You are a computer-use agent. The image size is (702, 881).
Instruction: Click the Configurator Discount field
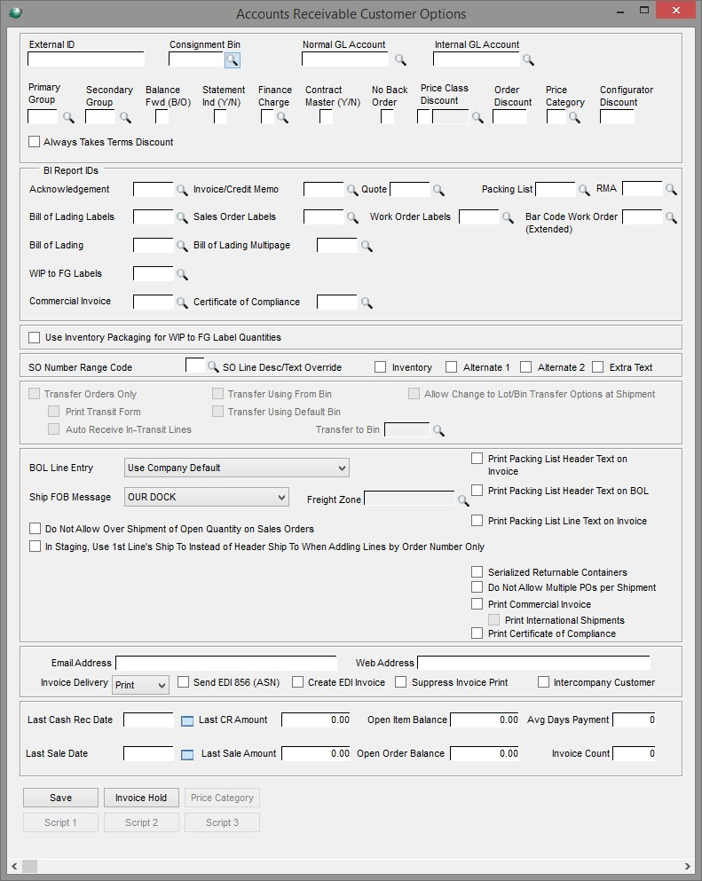click(x=617, y=117)
